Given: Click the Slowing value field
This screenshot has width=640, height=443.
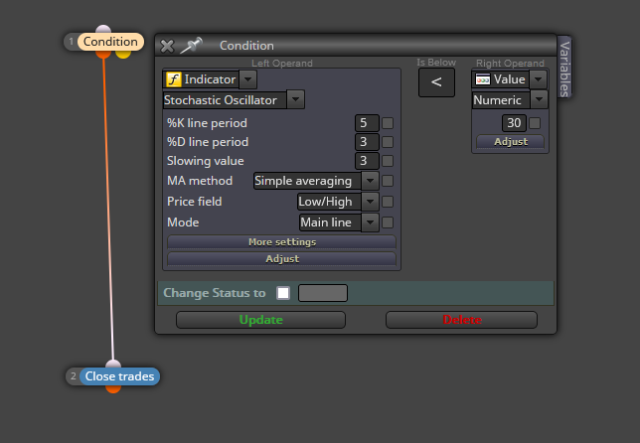Looking at the screenshot, I should click(x=367, y=161).
